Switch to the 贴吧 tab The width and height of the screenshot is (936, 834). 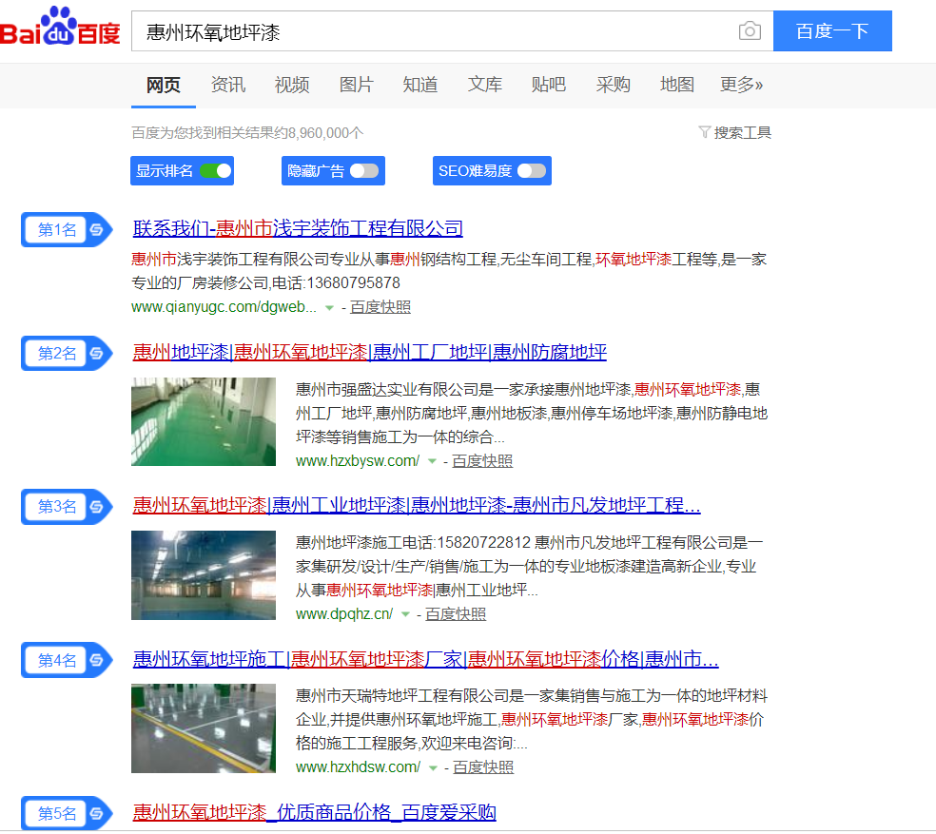549,85
